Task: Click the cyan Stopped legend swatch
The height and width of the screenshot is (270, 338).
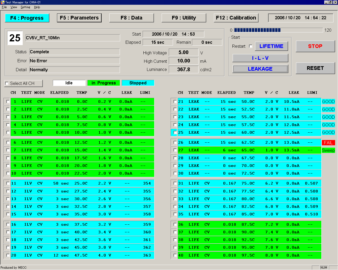Action: [138, 83]
